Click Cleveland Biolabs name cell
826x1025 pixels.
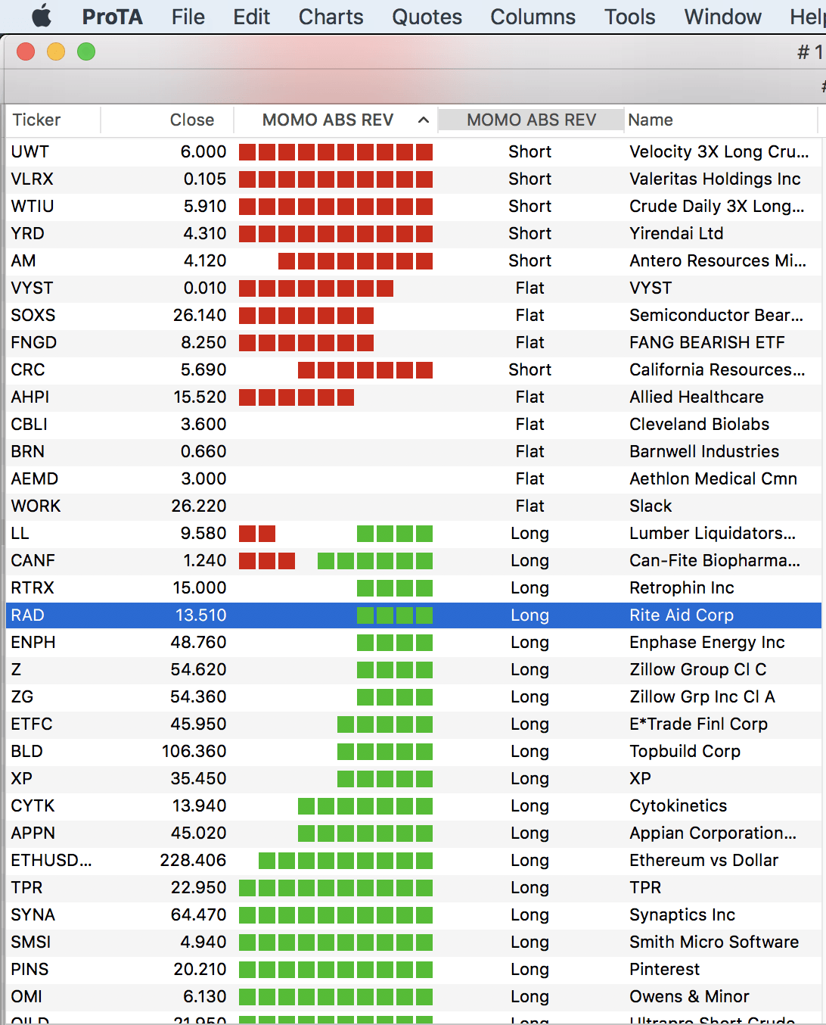click(699, 424)
